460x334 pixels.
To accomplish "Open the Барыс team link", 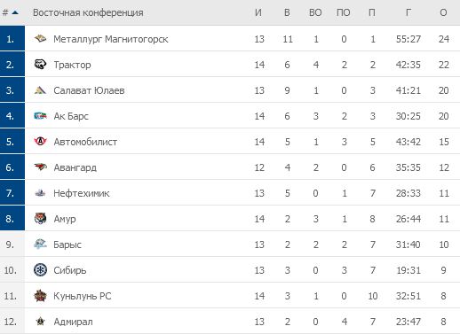I will [67, 245].
